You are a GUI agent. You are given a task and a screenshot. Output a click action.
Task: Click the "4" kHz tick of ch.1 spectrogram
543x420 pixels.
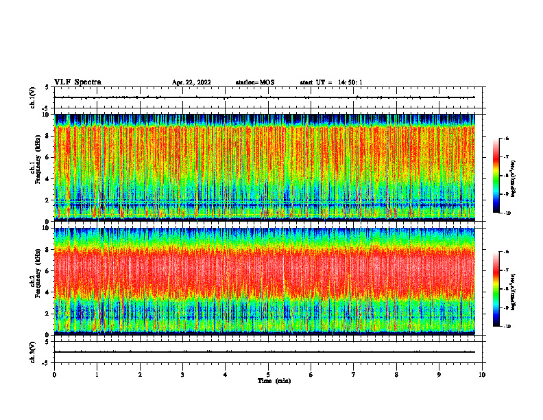click(47, 179)
